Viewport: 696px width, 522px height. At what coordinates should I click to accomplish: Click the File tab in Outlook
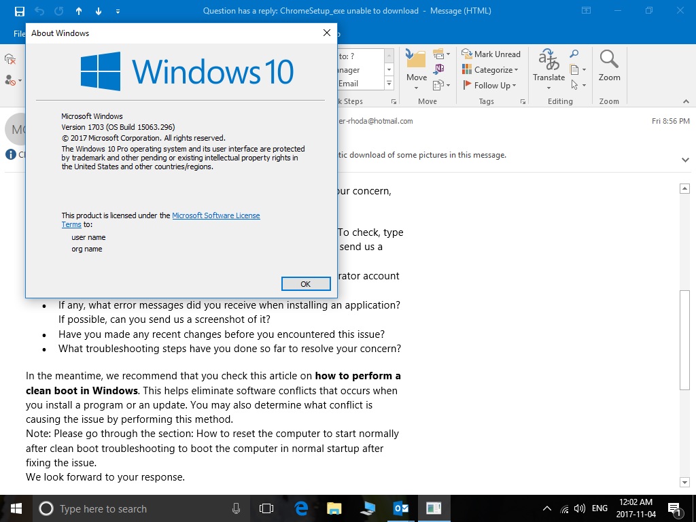click(x=19, y=34)
